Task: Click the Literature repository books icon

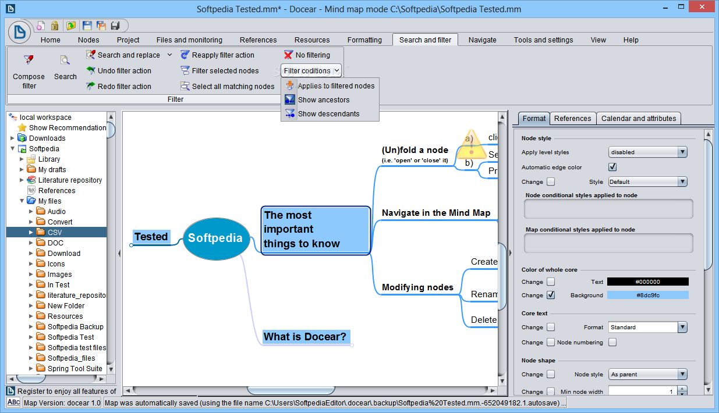Action: [x=31, y=180]
